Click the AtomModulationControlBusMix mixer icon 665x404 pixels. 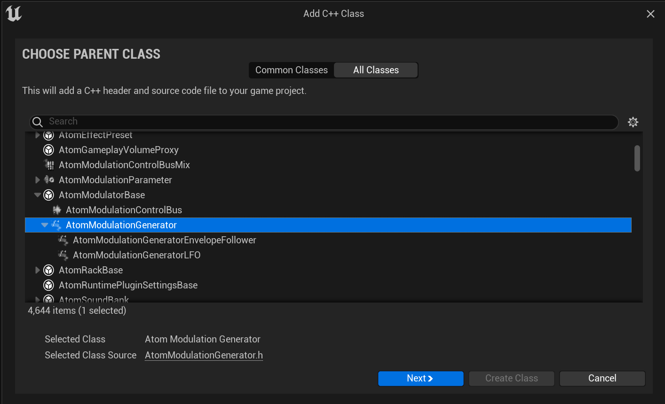pos(49,165)
